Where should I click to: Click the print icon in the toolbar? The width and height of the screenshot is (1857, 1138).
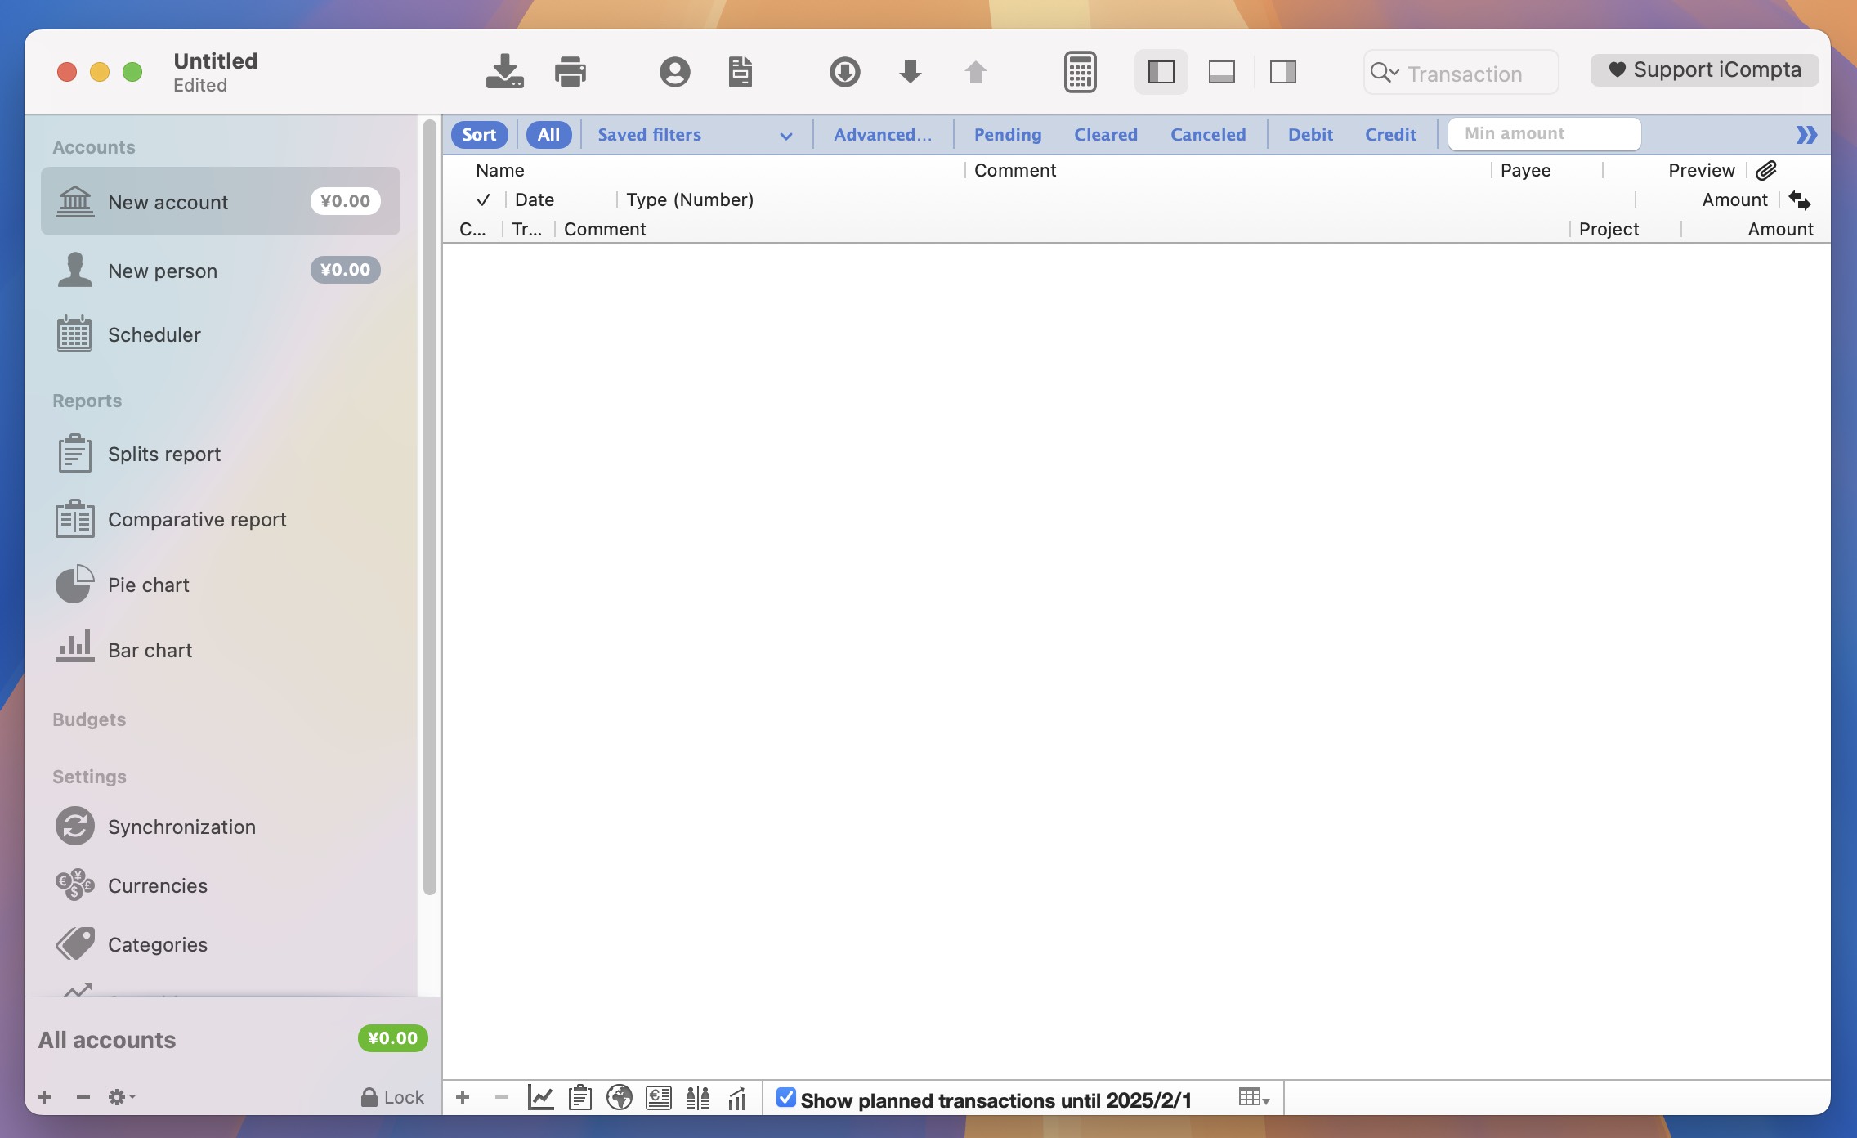570,72
